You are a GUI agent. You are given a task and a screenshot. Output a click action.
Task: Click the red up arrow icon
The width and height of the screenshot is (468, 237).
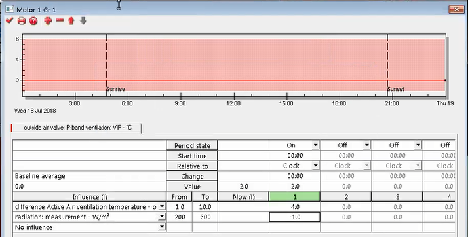[x=71, y=20]
